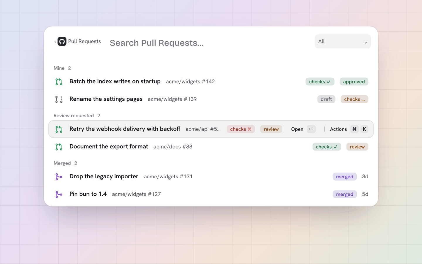Click draft PR icon for Rename the settings pages
Image resolution: width=422 pixels, height=264 pixels.
pos(59,99)
